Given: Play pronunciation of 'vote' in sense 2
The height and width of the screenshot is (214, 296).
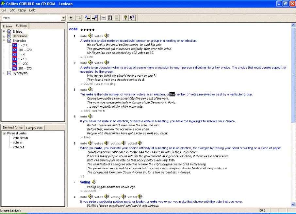Looking at the screenshot, I should click(x=90, y=62).
